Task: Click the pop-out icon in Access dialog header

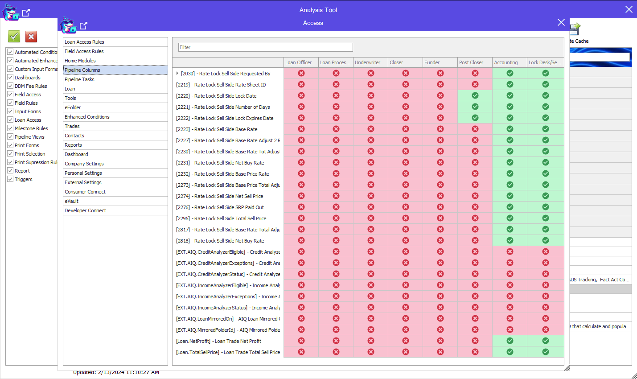Action: click(x=83, y=25)
